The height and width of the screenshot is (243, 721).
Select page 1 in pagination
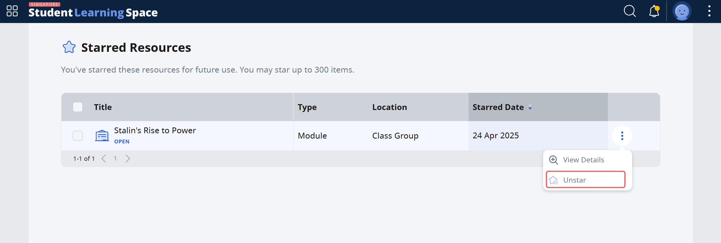point(115,158)
